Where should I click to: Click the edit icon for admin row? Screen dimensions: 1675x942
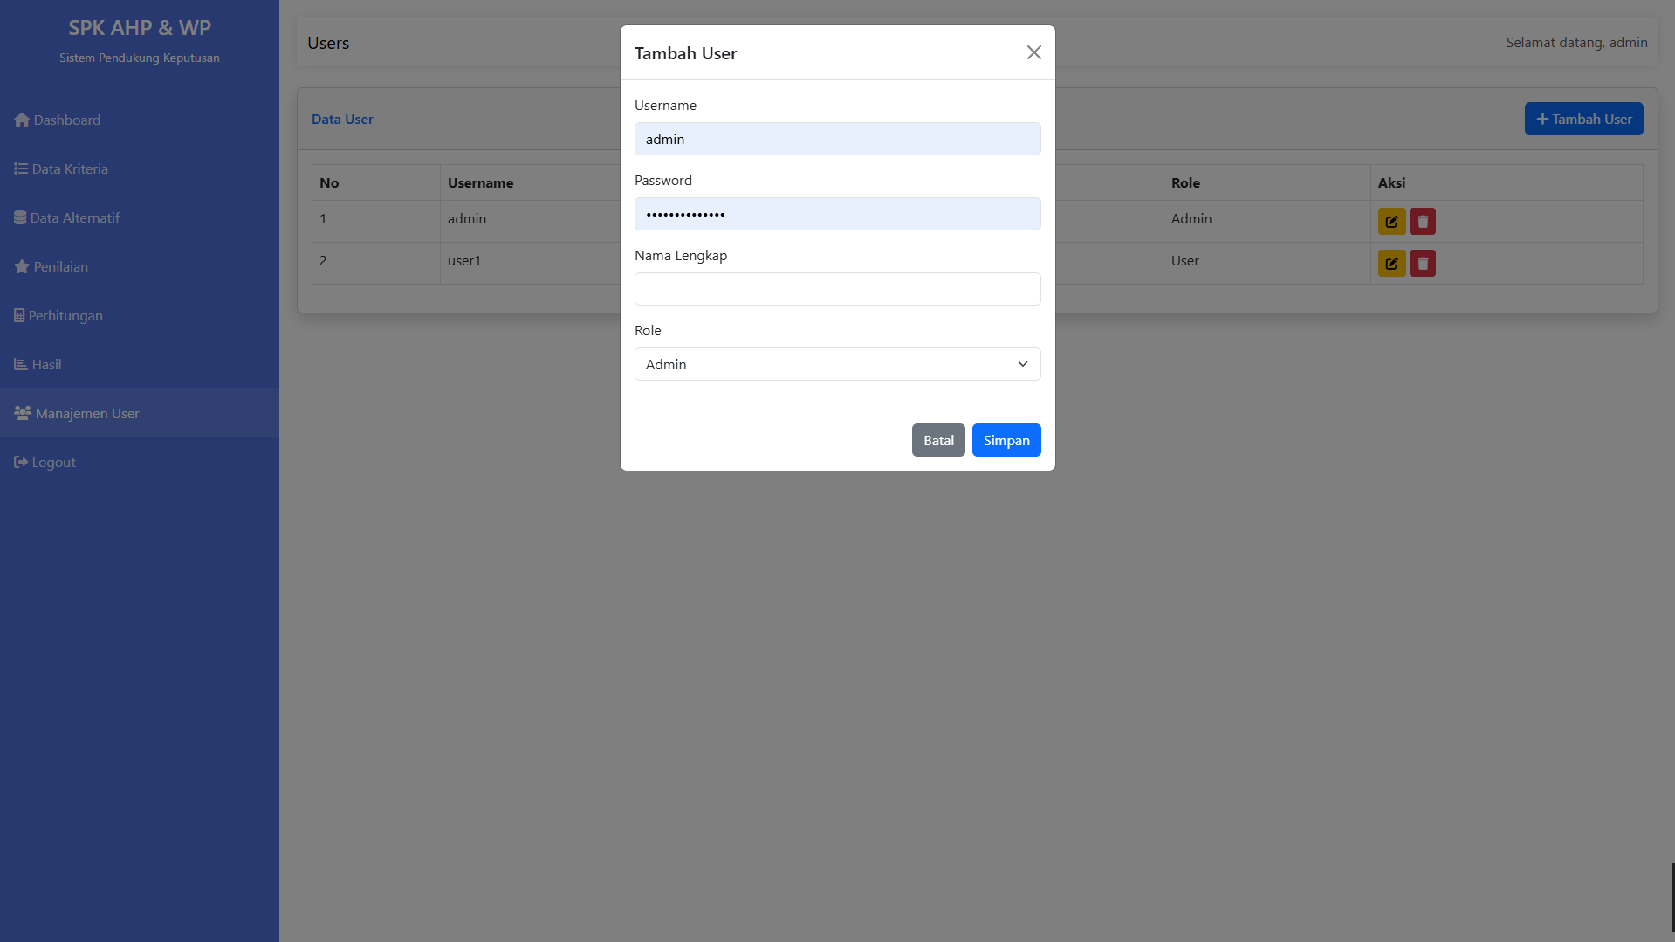[1391, 222]
